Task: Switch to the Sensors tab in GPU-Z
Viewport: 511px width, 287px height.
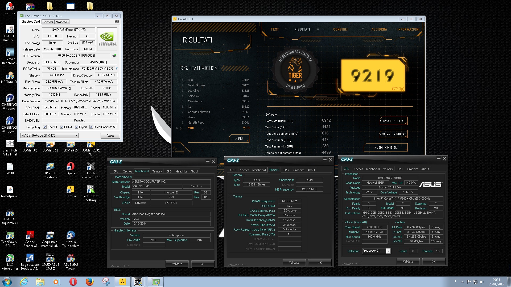Action: [48, 22]
